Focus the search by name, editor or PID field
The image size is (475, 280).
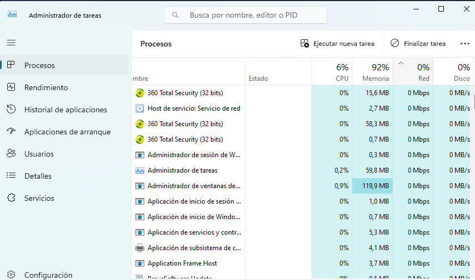coord(245,15)
